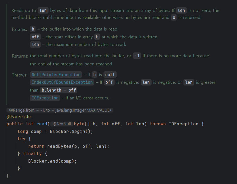Image resolution: width=237 pixels, height=184 pixels.
Task: Click Blocker in the begin() call
Action: point(59,132)
